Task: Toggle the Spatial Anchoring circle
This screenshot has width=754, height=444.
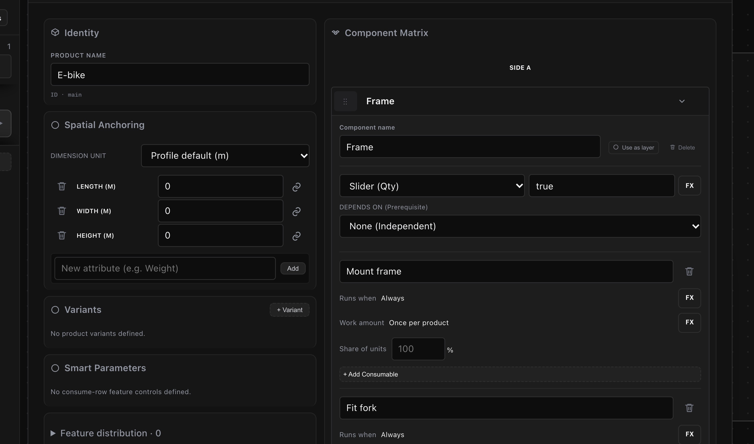Action: [55, 125]
